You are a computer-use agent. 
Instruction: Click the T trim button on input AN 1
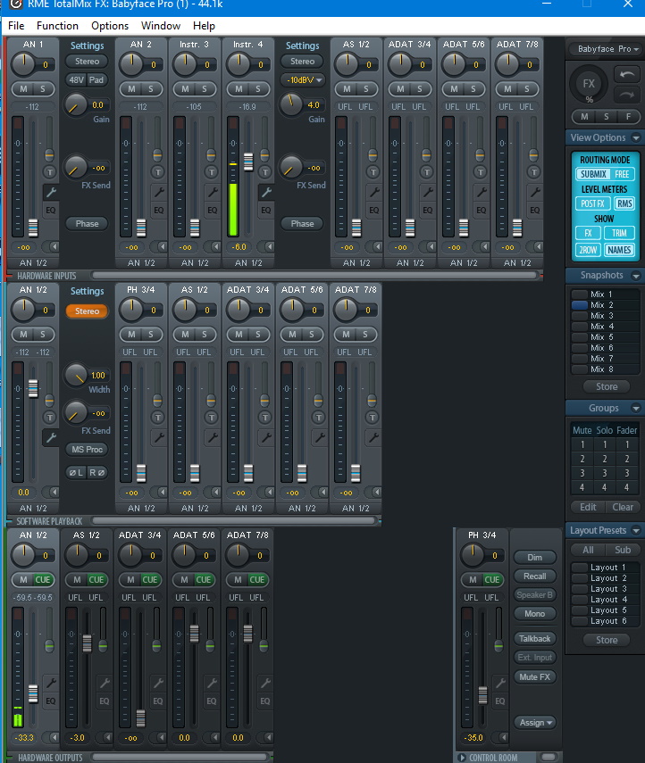click(x=50, y=171)
